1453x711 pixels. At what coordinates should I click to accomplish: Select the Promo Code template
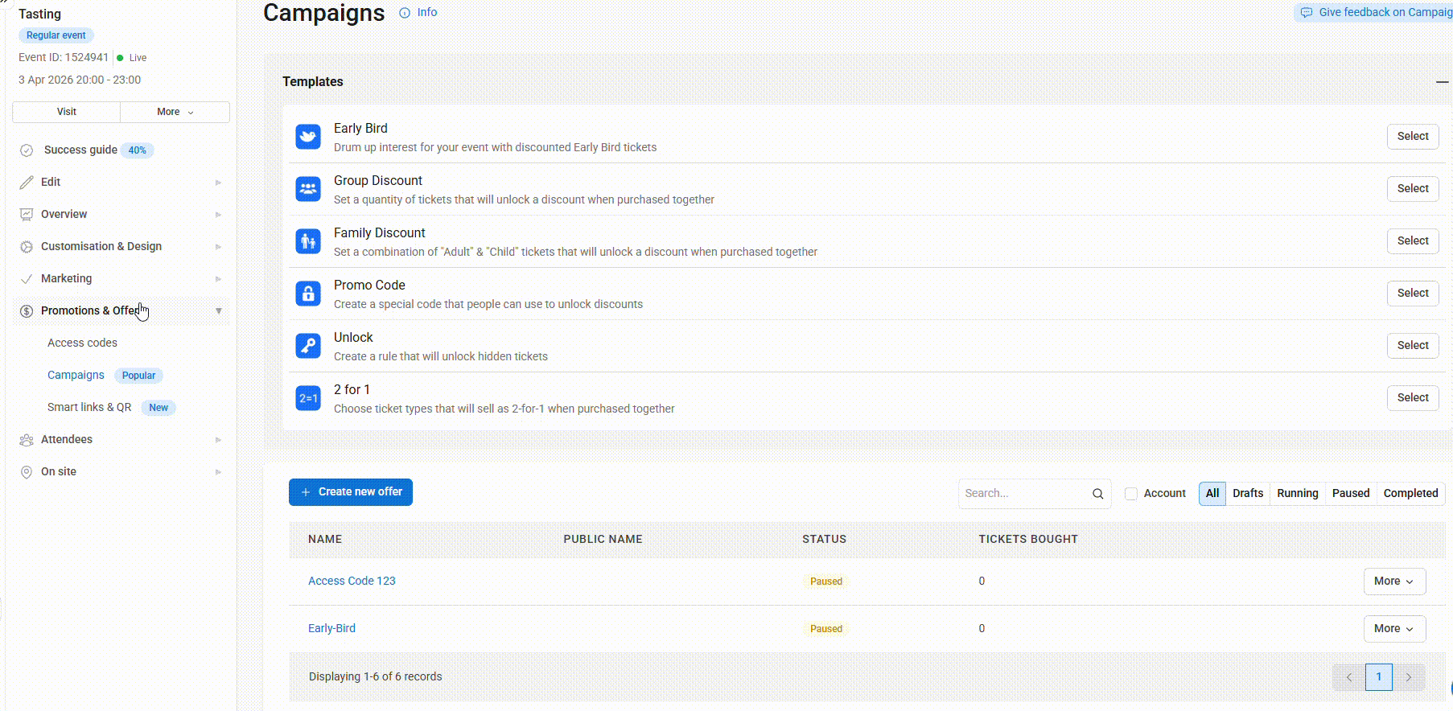(x=1413, y=294)
